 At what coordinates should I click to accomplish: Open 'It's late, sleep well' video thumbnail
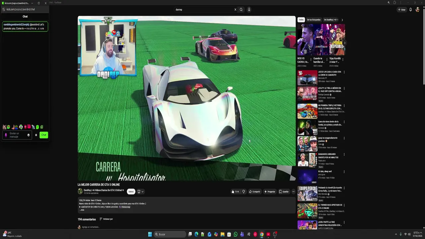click(307, 177)
